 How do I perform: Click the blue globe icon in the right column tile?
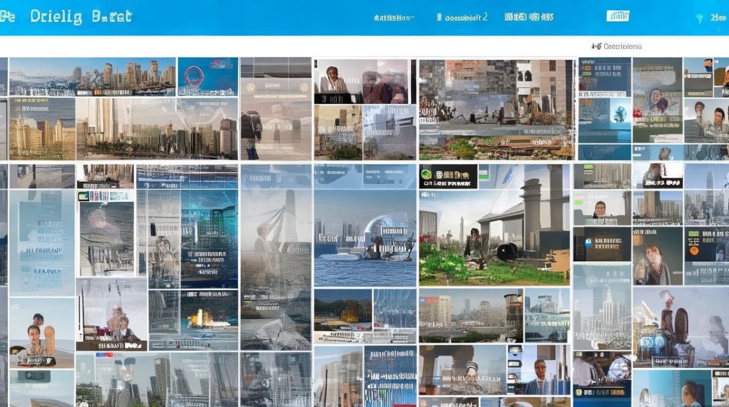click(619, 114)
